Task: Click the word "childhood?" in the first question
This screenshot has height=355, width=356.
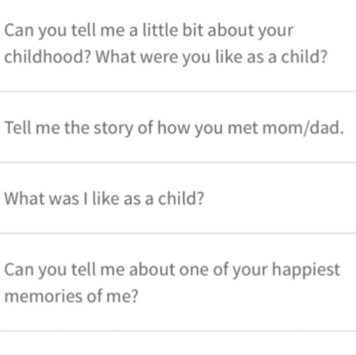Action: click(x=48, y=57)
